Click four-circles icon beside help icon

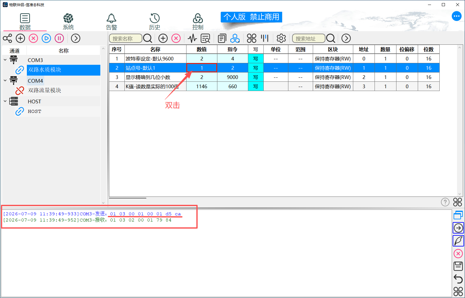[458, 202]
